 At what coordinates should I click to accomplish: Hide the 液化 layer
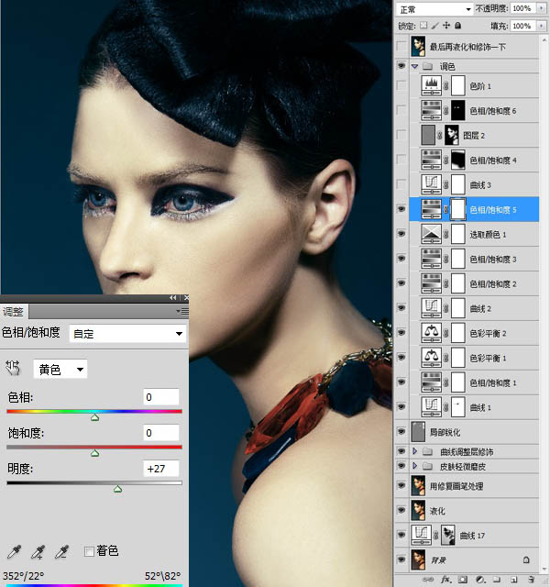[x=401, y=510]
